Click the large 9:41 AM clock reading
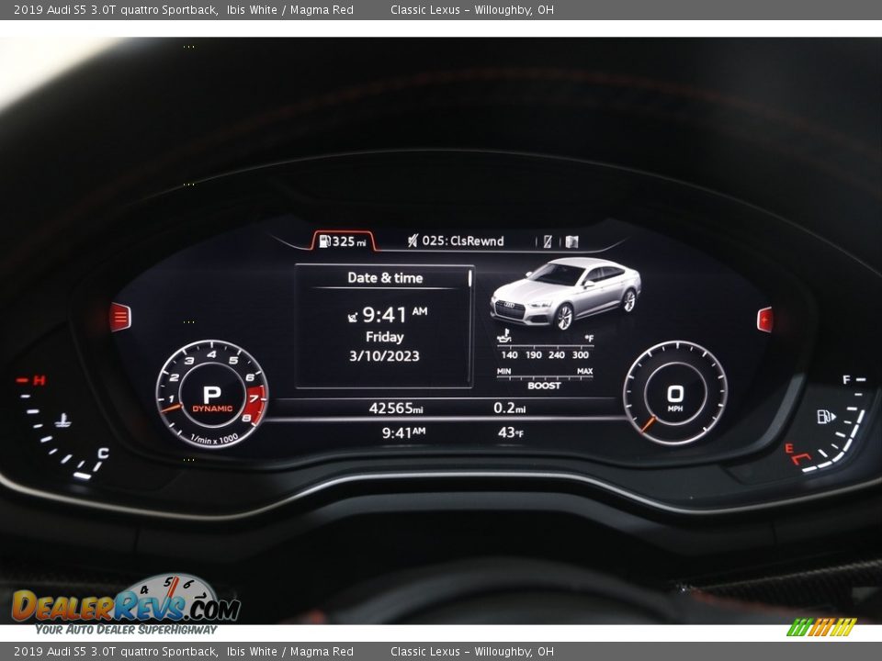882x661 pixels. tap(394, 315)
